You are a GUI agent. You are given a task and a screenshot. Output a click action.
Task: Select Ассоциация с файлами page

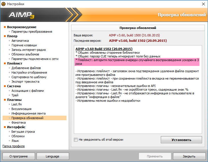tap(28, 91)
